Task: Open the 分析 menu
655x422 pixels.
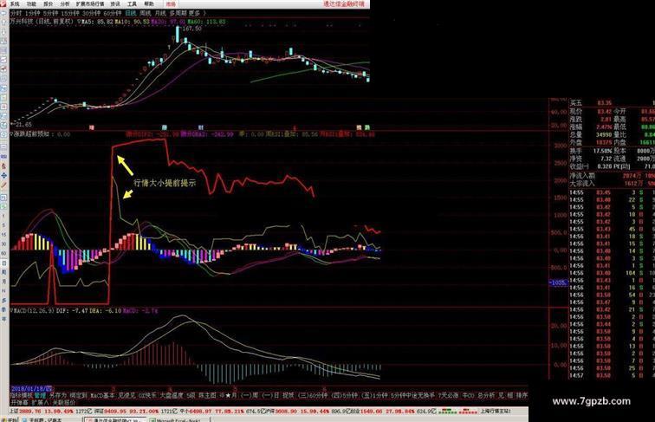Action: (65, 3)
